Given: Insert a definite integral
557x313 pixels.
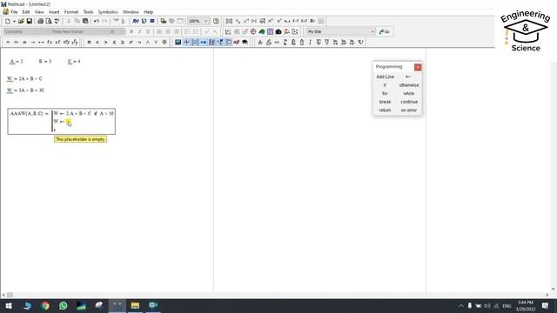Looking at the screenshot, I should [x=285, y=43].
